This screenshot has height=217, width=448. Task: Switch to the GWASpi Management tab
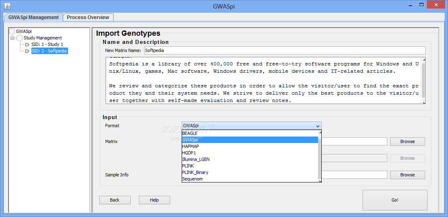pyautogui.click(x=33, y=17)
